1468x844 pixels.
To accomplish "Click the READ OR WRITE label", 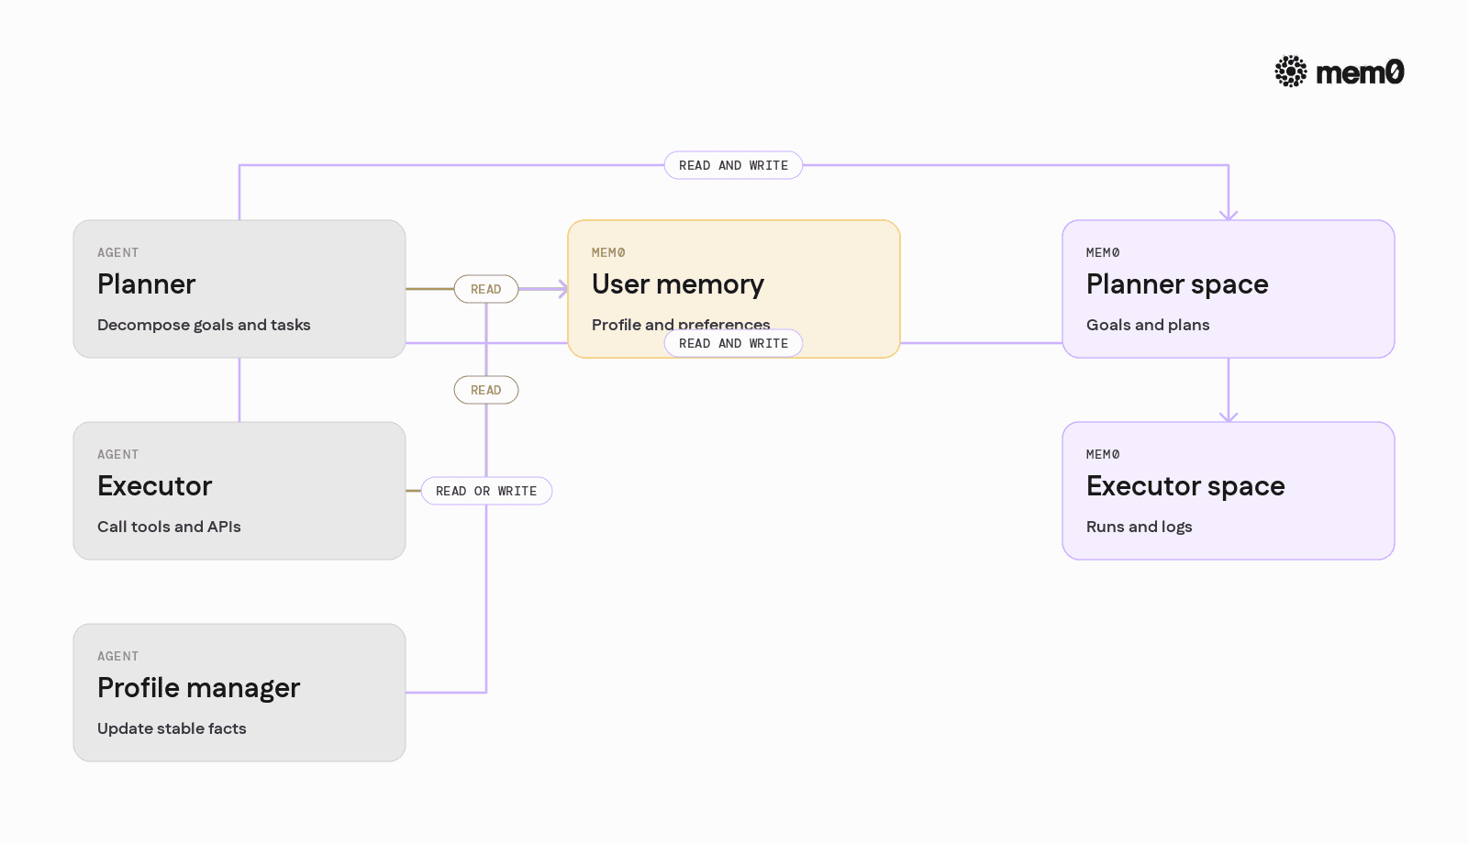I will click(x=486, y=491).
